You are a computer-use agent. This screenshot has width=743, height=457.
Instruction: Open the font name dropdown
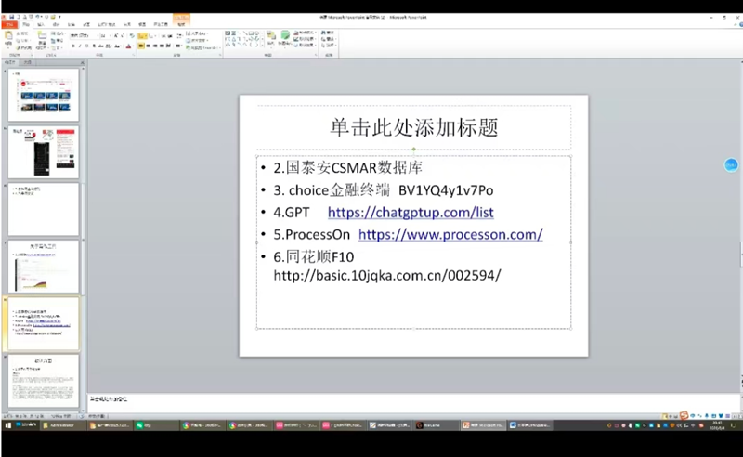[97, 35]
